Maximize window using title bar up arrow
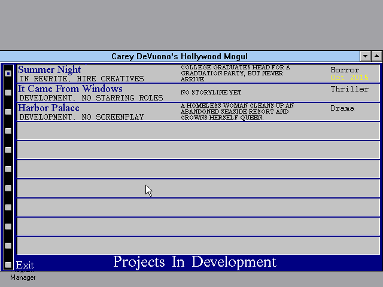Screen dimensions: 383x287 [376, 56]
